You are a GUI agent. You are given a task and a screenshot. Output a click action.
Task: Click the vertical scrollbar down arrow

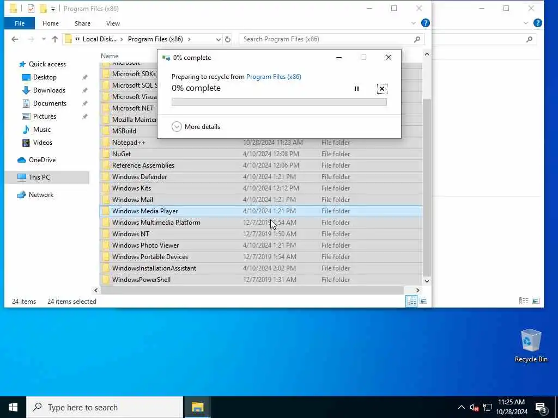(427, 281)
